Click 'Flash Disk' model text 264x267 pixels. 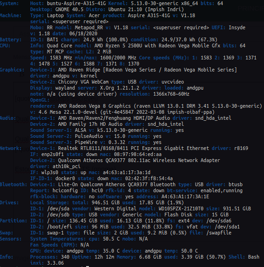point(178,215)
